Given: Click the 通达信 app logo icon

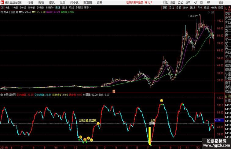Looking at the screenshot, I should 2,2.
